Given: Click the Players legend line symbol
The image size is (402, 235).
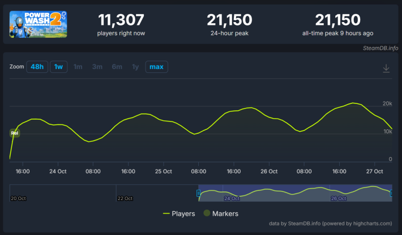Looking at the screenshot, I should pyautogui.click(x=166, y=214).
